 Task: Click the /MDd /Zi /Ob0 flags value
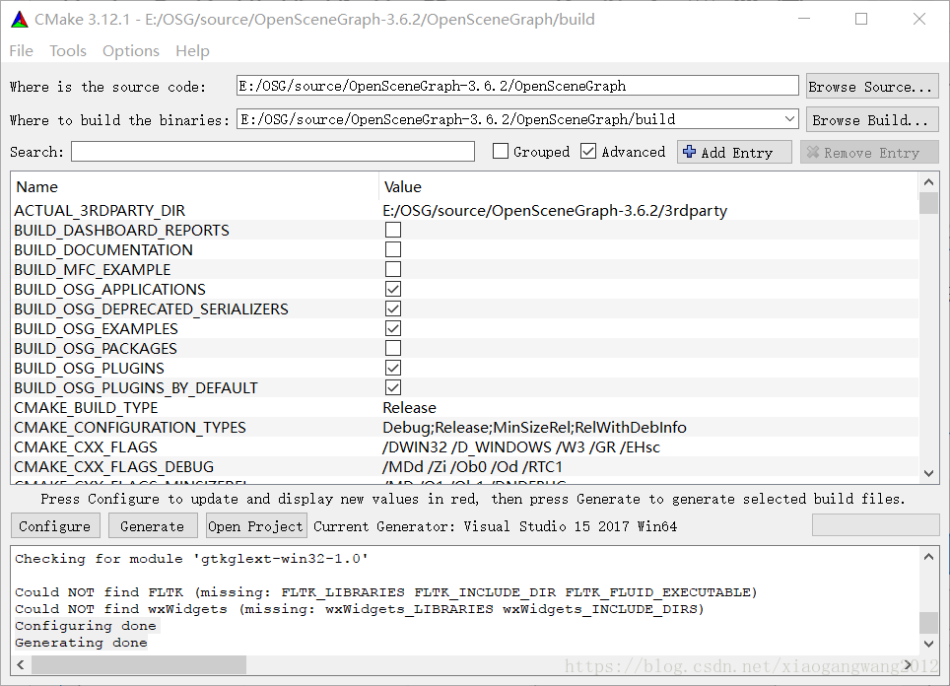coord(473,466)
